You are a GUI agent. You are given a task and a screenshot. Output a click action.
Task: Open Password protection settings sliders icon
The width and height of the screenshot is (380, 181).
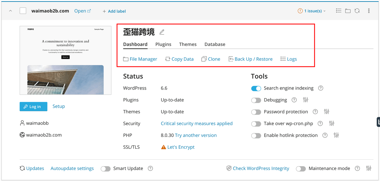click(x=327, y=112)
